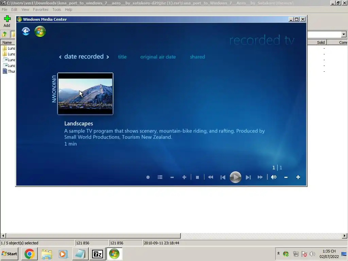The image size is (348, 261).
Task: Start playback with the round play button
Action: tap(236, 177)
